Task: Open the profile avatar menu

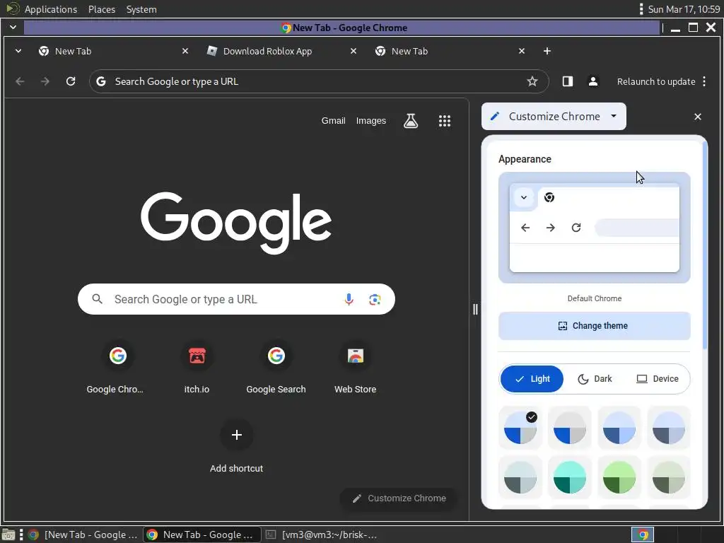Action: (593, 82)
